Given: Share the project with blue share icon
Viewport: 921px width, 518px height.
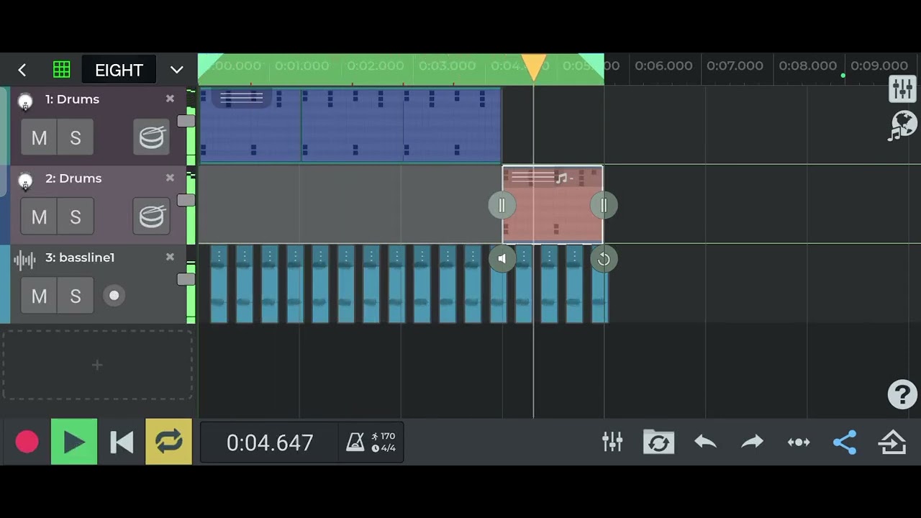Looking at the screenshot, I should (x=845, y=442).
